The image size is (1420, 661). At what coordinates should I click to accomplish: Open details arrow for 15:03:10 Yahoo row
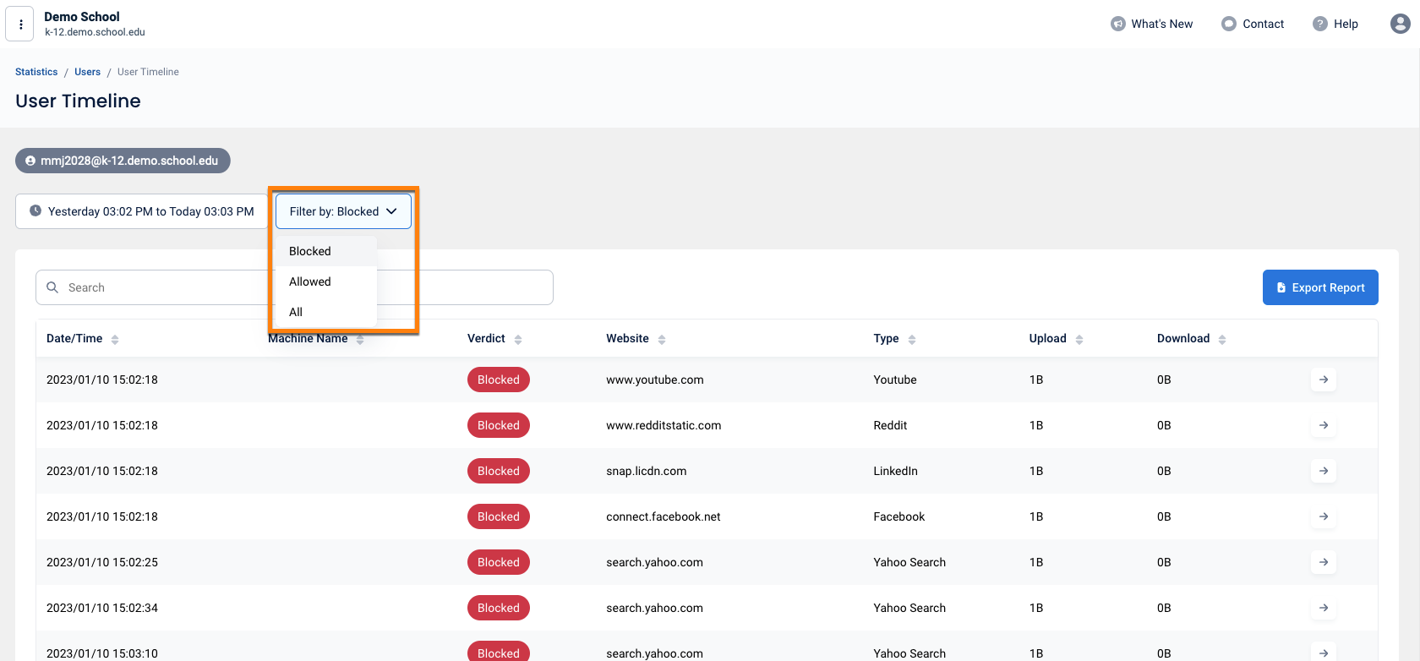click(1324, 653)
